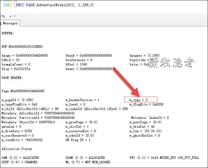Click m_level = 0 text

75,104
